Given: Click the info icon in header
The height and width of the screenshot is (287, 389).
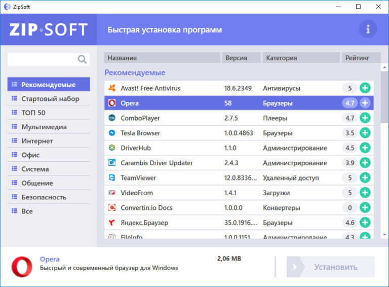Looking at the screenshot, I should 368,29.
